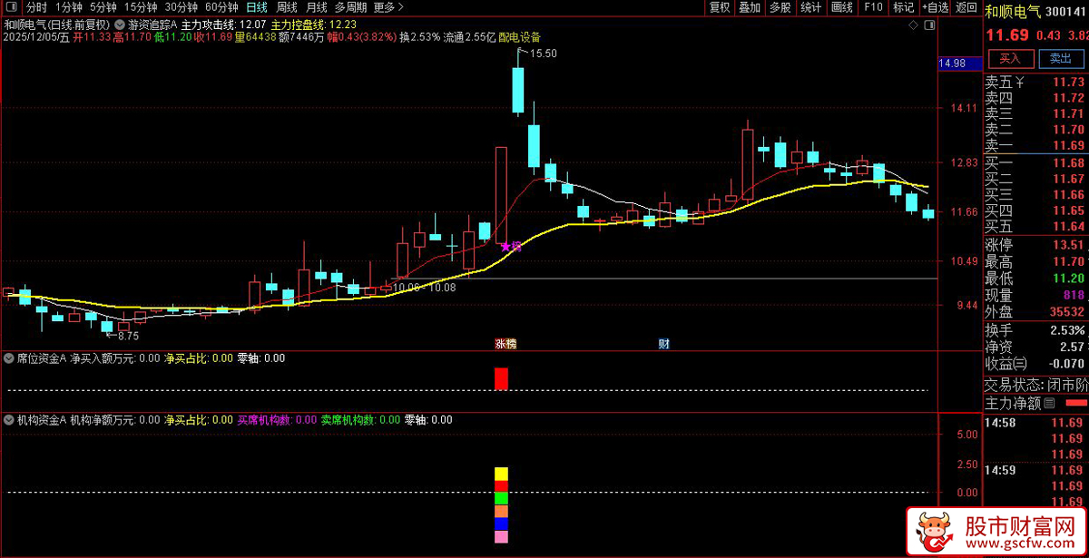Click the pink block in 机构资金A panel

pyautogui.click(x=501, y=537)
